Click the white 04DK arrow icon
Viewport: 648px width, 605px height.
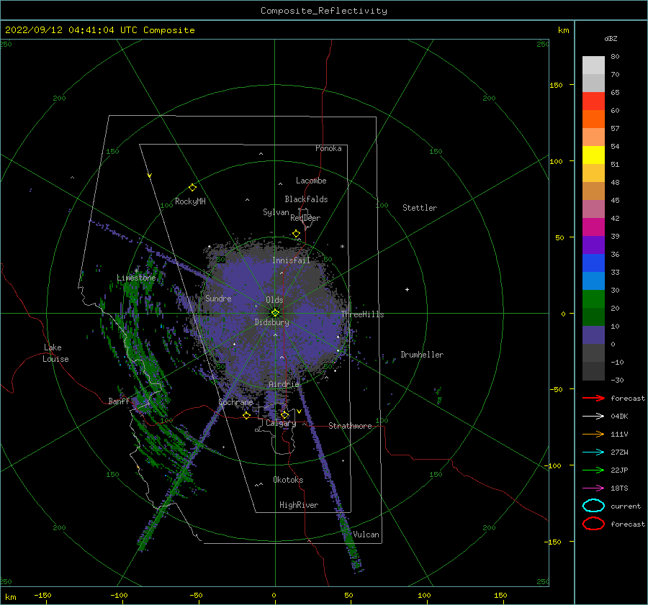[x=593, y=416]
